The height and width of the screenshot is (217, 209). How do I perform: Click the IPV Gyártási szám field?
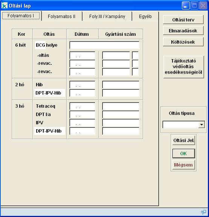tap(121, 123)
